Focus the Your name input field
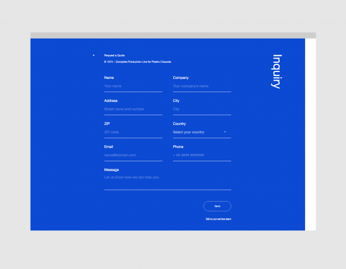The height and width of the screenshot is (269, 346). point(133,86)
